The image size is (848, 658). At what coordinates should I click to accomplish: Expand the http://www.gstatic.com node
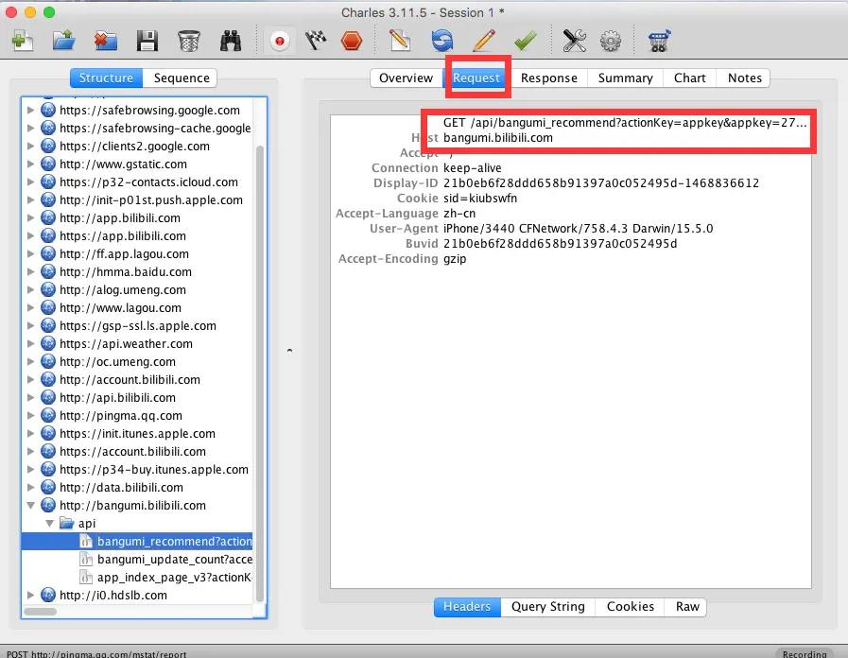pyautogui.click(x=31, y=164)
